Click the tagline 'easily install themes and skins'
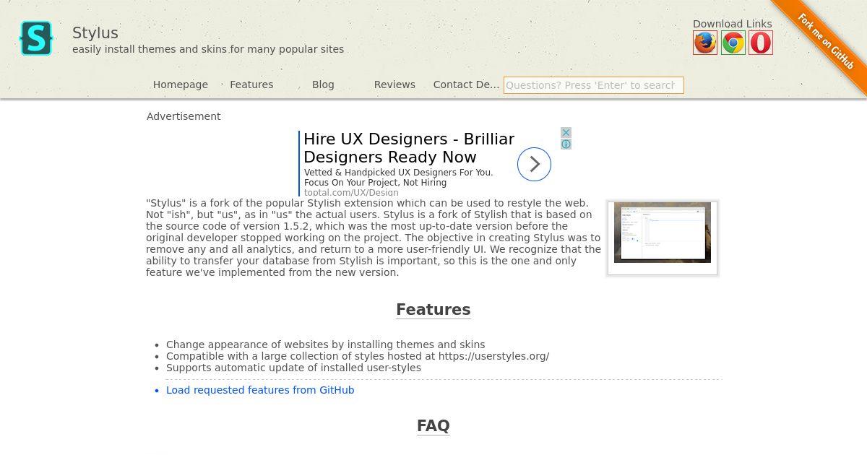Viewport: 867px width, 455px height. [208, 49]
